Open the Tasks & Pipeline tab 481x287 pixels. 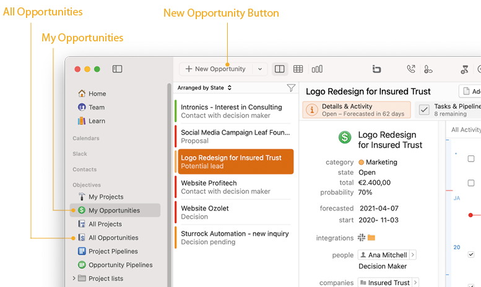click(448, 110)
